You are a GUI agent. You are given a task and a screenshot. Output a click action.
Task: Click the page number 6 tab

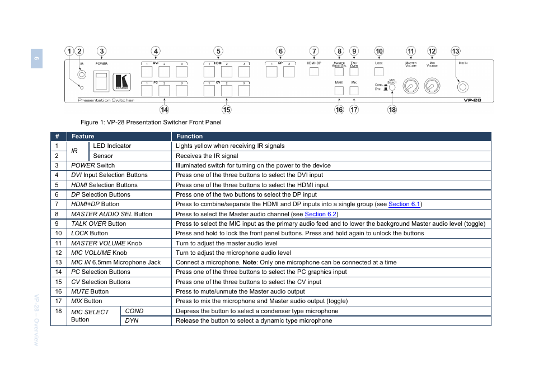point(36,58)
